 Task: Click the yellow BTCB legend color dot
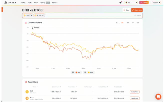88,72
